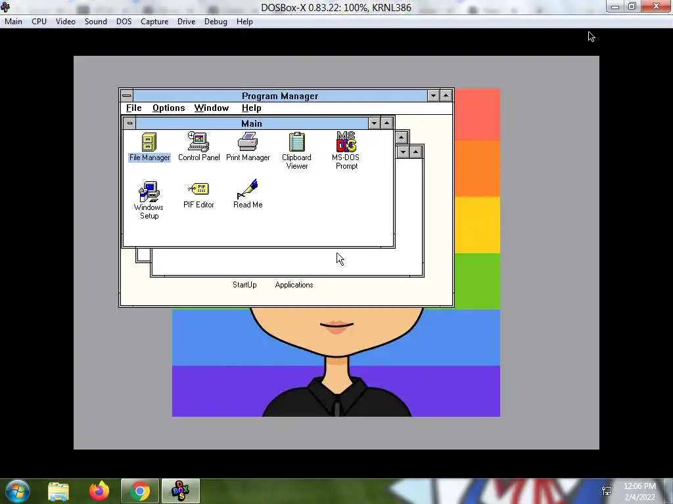Maximize the Main group window
Screen dimensions: 673x504
pos(386,123)
